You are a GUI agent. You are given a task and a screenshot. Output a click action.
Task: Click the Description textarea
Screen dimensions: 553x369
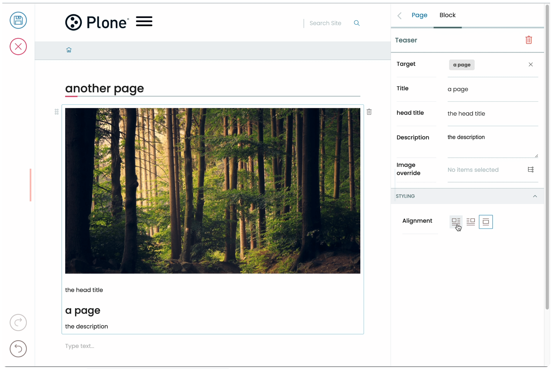pyautogui.click(x=493, y=144)
